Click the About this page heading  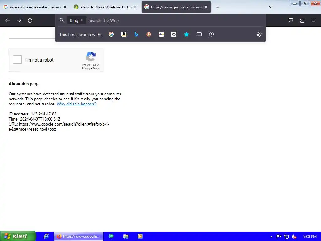[x=24, y=84]
